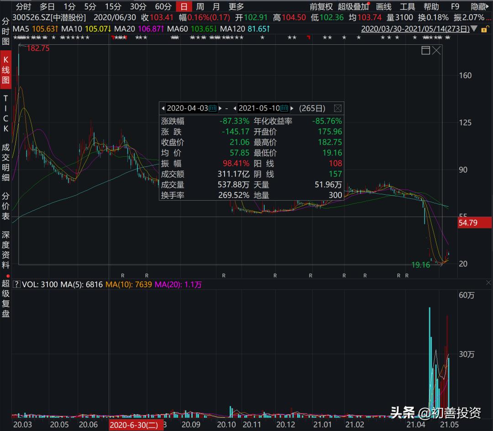Viewport: 493px width, 431px height.
Task: Close the interval statistics popup
Action: (x=337, y=108)
